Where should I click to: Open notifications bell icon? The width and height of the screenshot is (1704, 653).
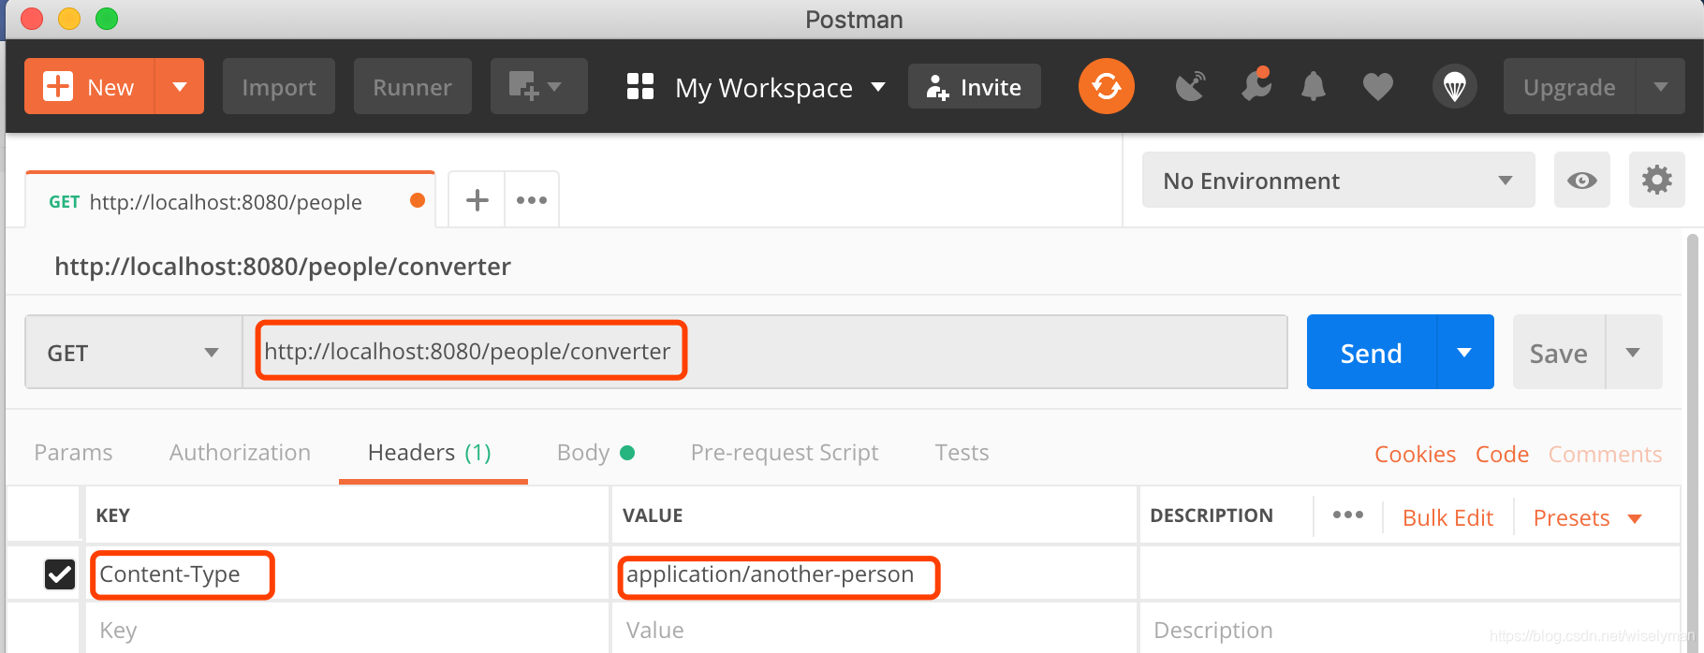(x=1314, y=87)
